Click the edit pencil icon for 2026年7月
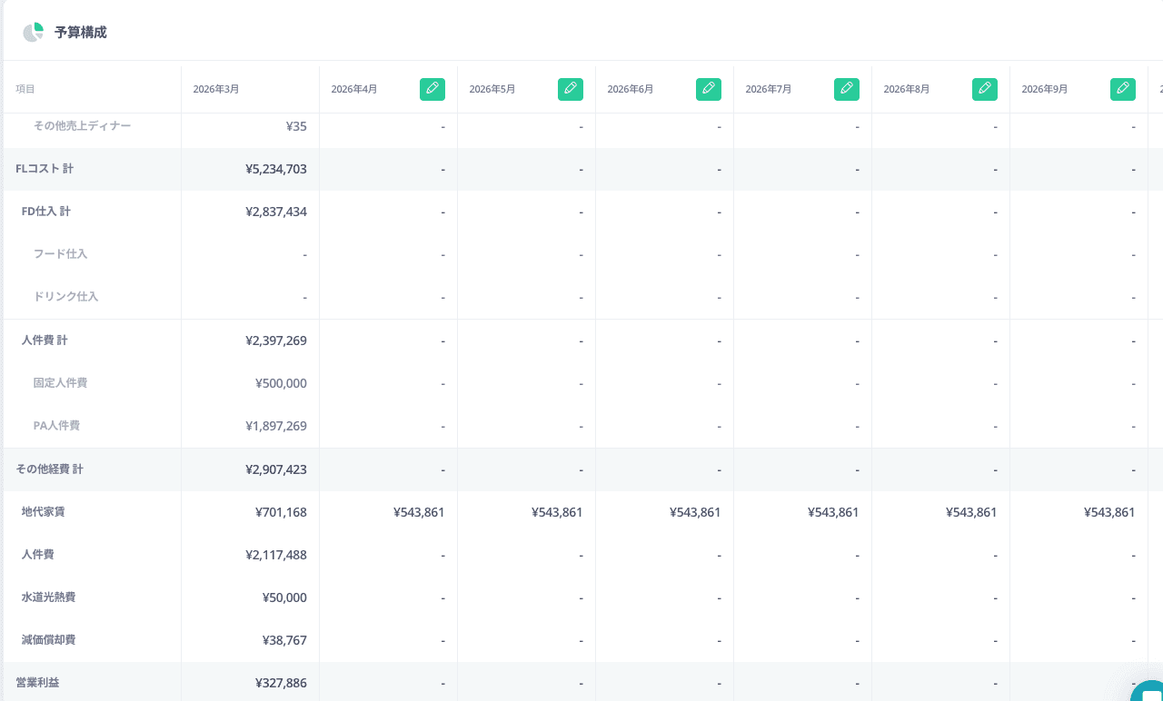The image size is (1163, 701). pyautogui.click(x=847, y=89)
